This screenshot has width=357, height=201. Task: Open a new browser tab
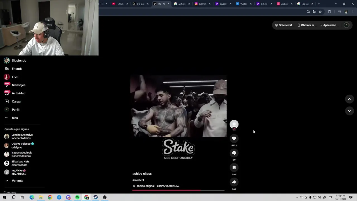pos(319,4)
